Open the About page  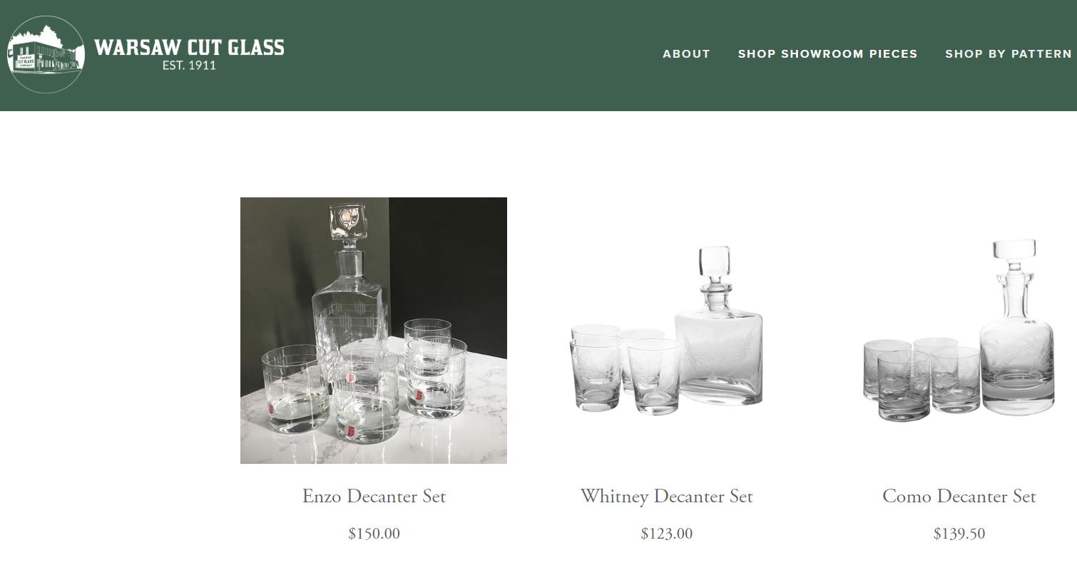click(686, 54)
